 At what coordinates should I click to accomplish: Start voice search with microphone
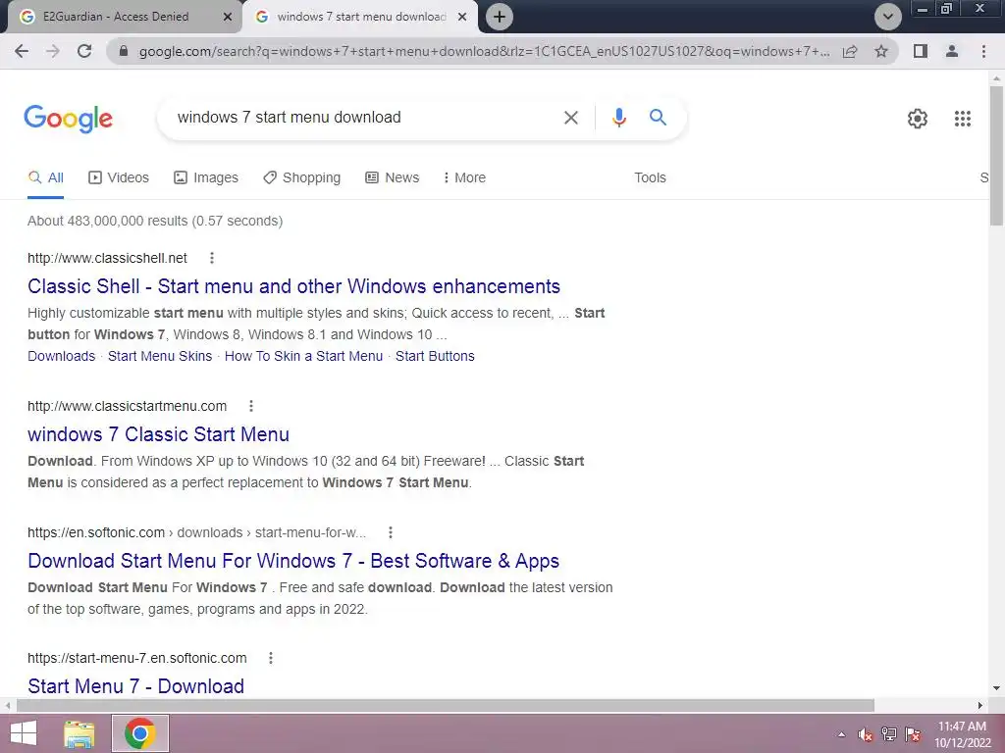coord(618,118)
